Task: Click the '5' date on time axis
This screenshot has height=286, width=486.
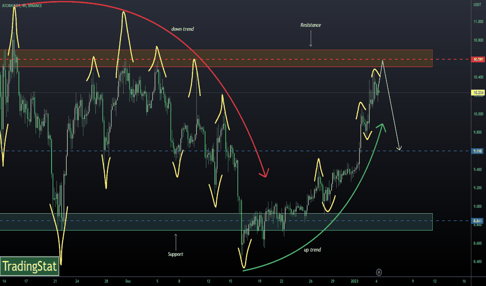Action: click(x=157, y=281)
